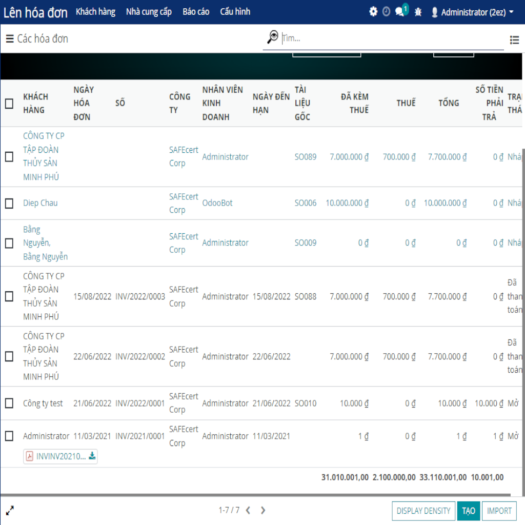Tick the select-all header checkbox
Screen dimensions: 525x525
click(x=9, y=104)
